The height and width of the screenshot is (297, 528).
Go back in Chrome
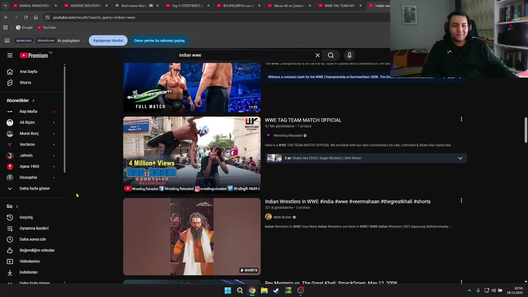tap(6, 17)
